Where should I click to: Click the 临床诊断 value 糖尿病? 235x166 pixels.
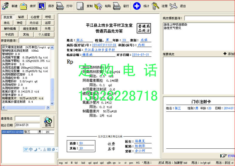click(87, 55)
